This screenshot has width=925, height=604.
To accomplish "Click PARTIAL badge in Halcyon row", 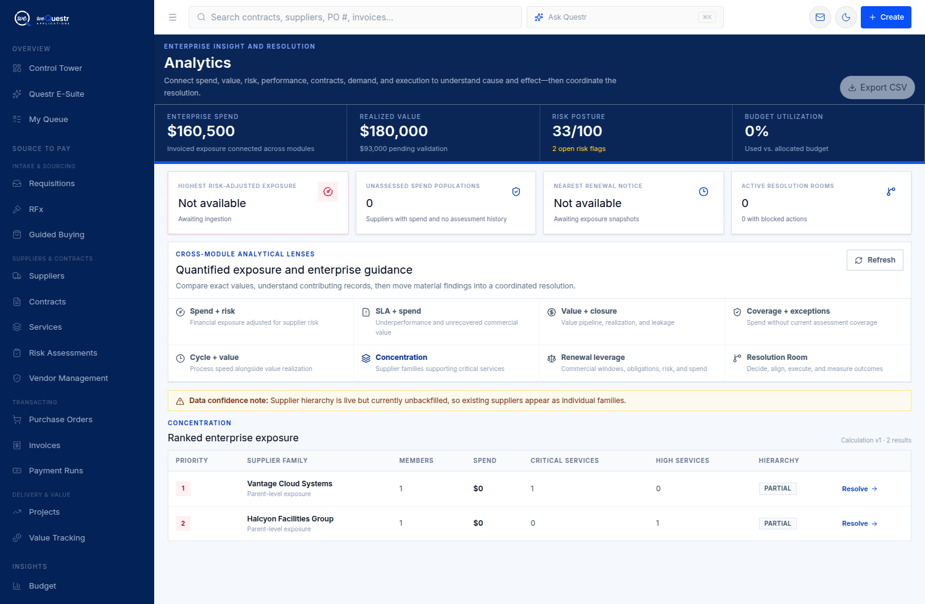I will coord(778,523).
